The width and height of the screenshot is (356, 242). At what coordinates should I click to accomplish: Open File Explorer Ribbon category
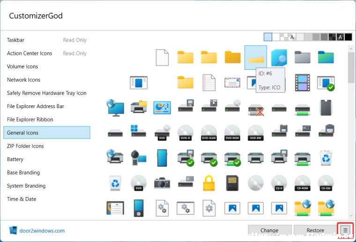(47, 119)
